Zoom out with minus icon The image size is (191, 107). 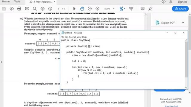click(90, 9)
